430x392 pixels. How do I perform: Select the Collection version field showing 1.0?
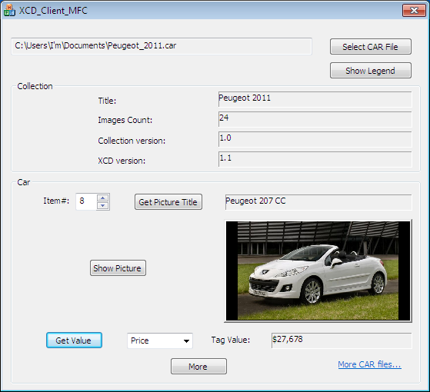coord(315,139)
